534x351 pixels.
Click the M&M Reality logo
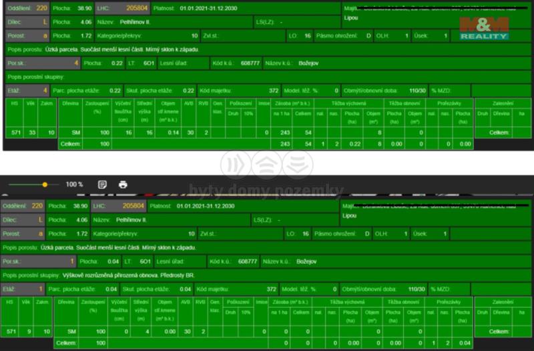[x=484, y=28]
